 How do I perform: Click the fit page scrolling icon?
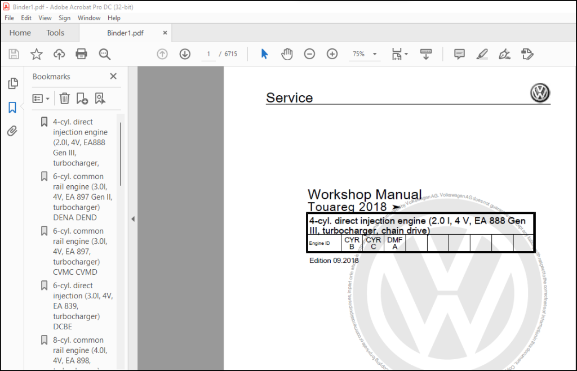(397, 54)
